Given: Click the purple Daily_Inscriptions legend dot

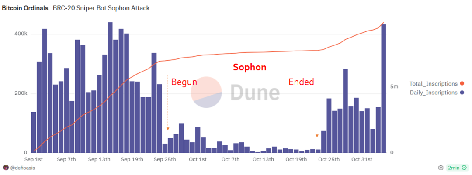Looking at the screenshot, I should tap(462, 93).
